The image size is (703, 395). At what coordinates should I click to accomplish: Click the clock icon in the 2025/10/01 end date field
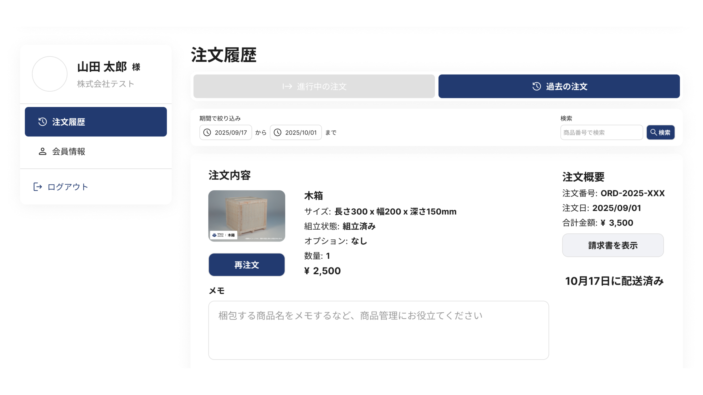(278, 133)
